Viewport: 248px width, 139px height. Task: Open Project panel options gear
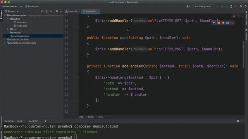[x=57, y=11]
